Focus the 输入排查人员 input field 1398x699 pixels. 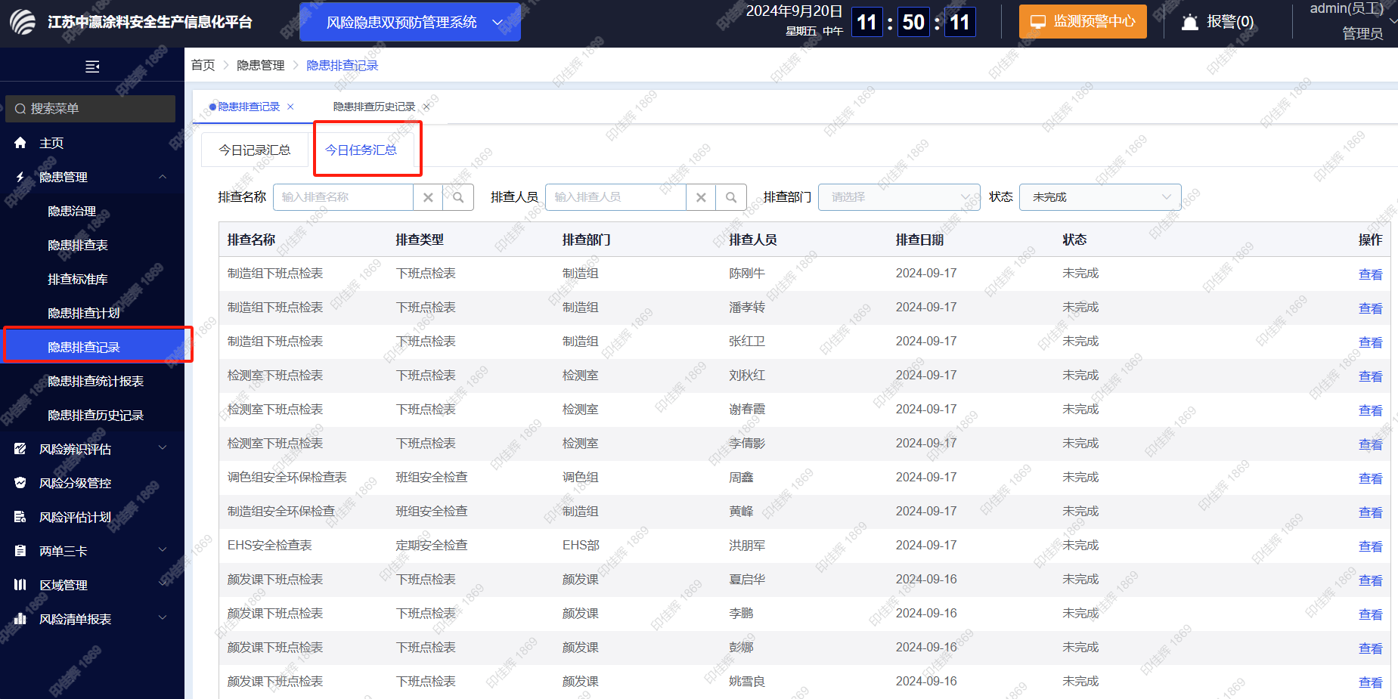coord(616,197)
